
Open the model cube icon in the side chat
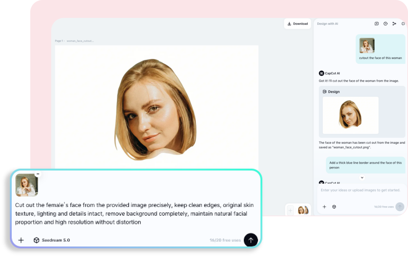(x=334, y=207)
